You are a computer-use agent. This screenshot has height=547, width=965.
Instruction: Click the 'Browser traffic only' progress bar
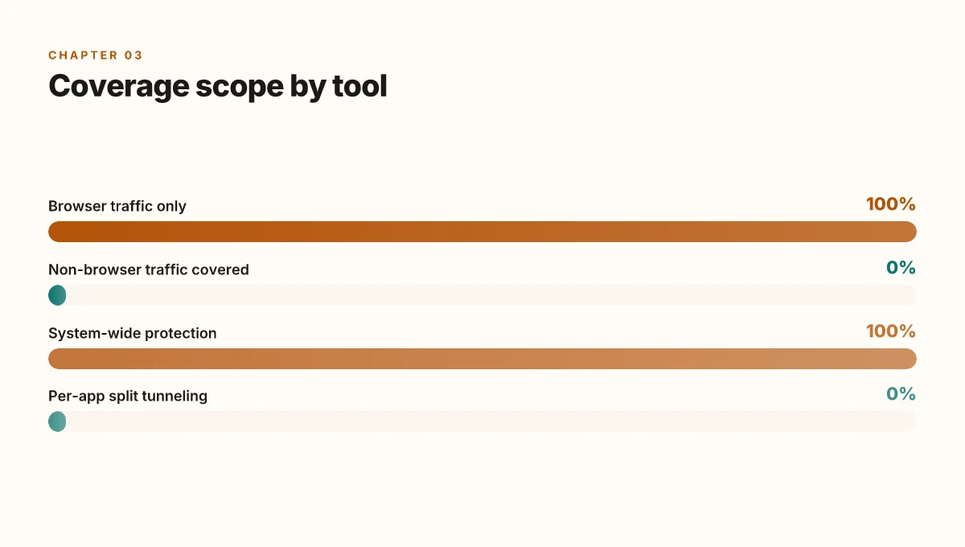click(x=482, y=232)
